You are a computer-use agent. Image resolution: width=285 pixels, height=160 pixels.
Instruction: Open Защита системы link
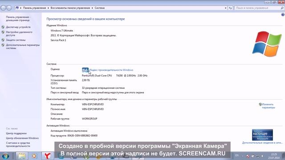tap(16, 40)
